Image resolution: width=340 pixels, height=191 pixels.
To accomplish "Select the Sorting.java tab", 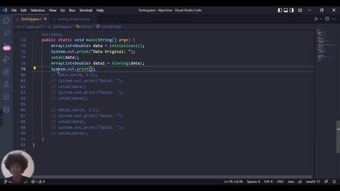I will tap(31, 19).
